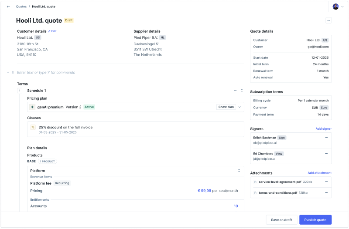Click the Sign badge for Erlich Bachman
This screenshot has width=349, height=229.
click(282, 138)
